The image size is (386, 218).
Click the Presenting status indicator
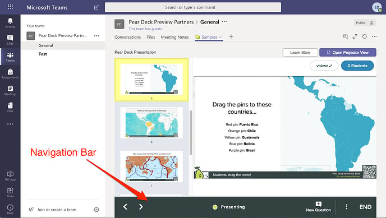point(229,207)
